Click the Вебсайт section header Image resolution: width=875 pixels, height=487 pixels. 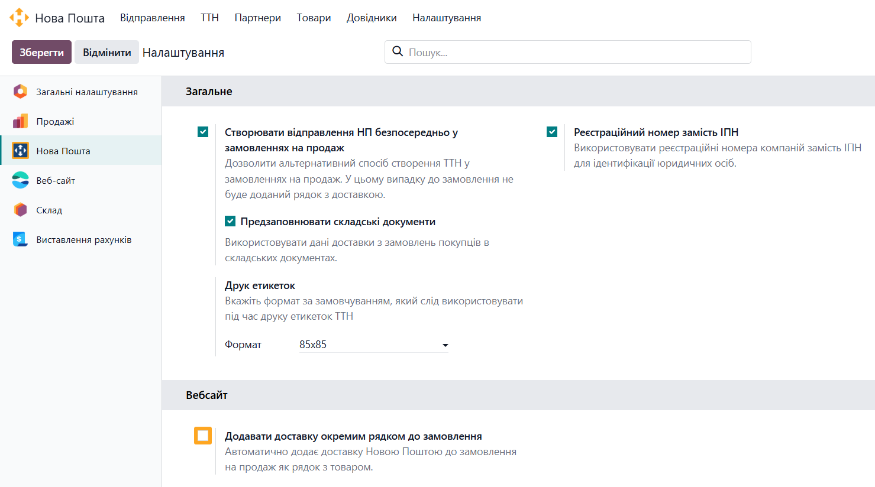click(x=206, y=395)
